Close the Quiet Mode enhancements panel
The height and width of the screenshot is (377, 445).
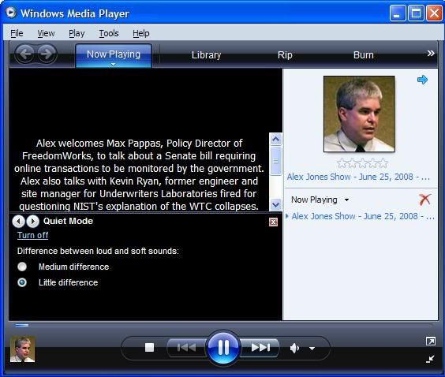(273, 222)
